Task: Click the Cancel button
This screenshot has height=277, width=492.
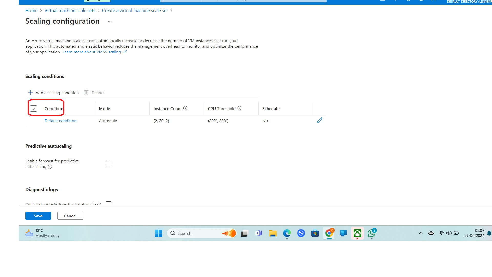Action: 70,216
